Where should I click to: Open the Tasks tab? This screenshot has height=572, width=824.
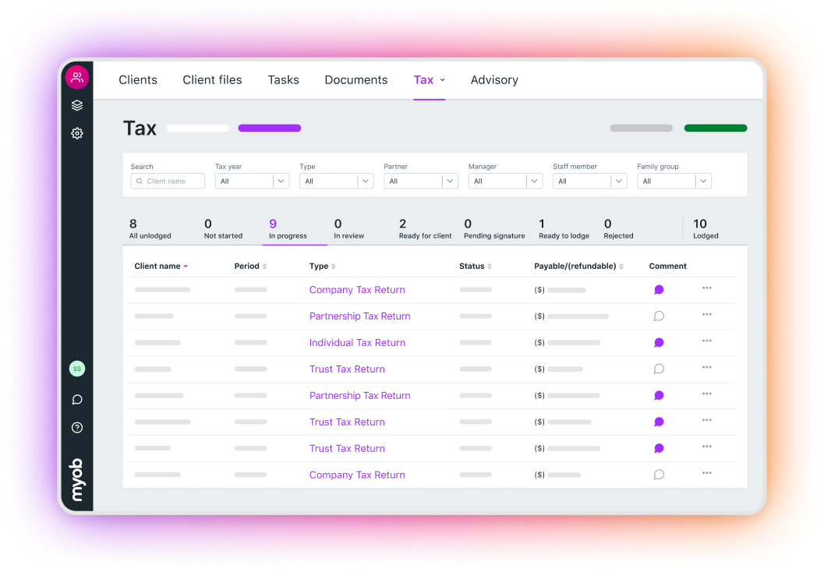tap(283, 79)
